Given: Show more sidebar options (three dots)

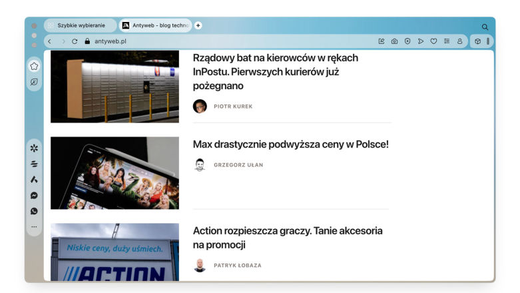Looking at the screenshot, I should point(34,227).
